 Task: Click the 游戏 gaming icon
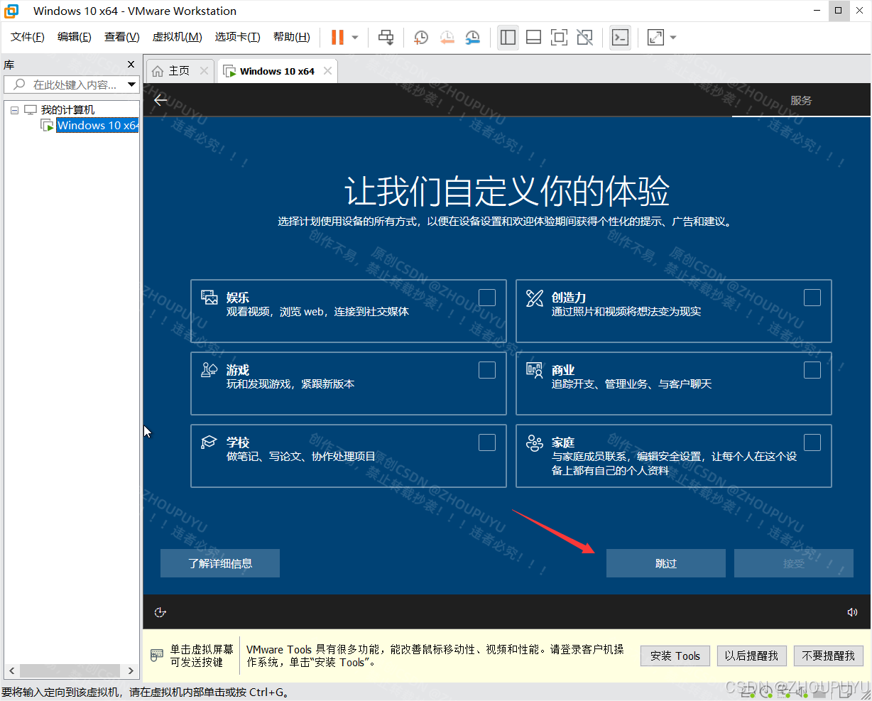[x=209, y=370]
